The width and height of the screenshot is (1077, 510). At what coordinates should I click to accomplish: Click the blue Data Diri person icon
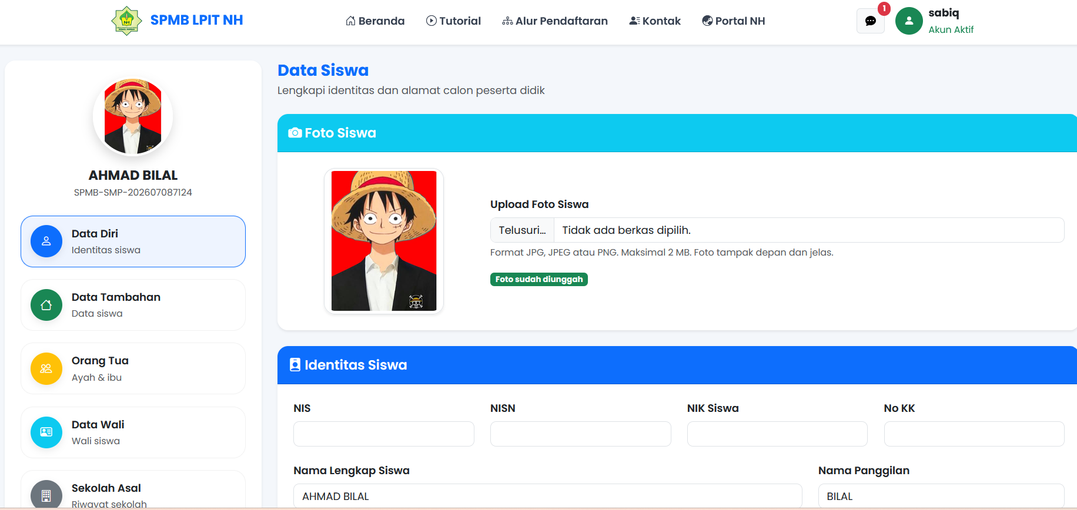[x=46, y=241]
